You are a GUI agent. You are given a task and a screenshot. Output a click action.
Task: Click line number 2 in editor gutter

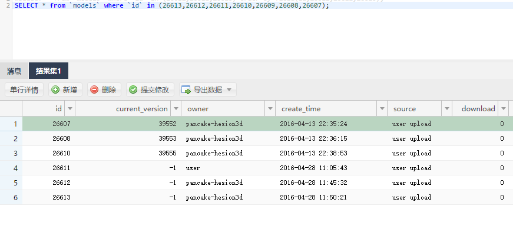tap(8, 5)
